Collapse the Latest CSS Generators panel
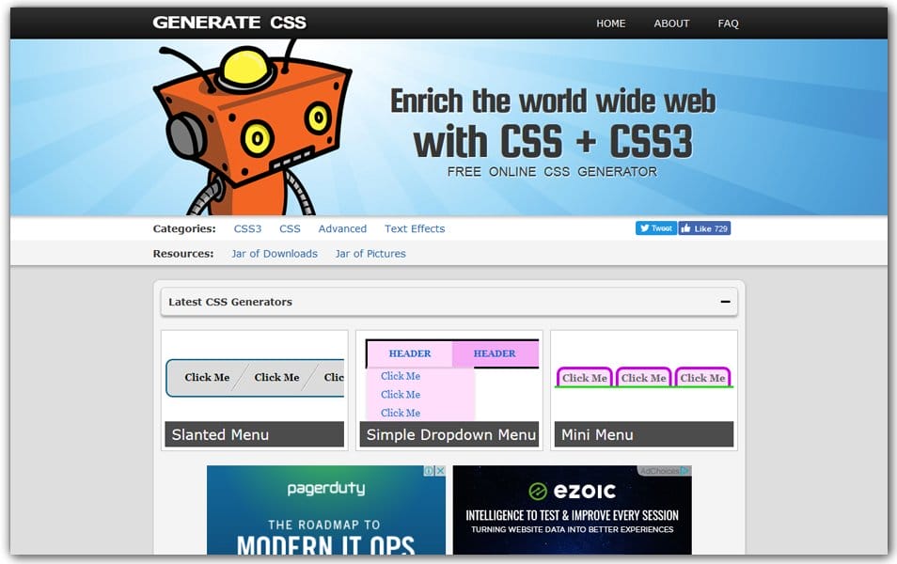The height and width of the screenshot is (564, 897). [x=725, y=301]
